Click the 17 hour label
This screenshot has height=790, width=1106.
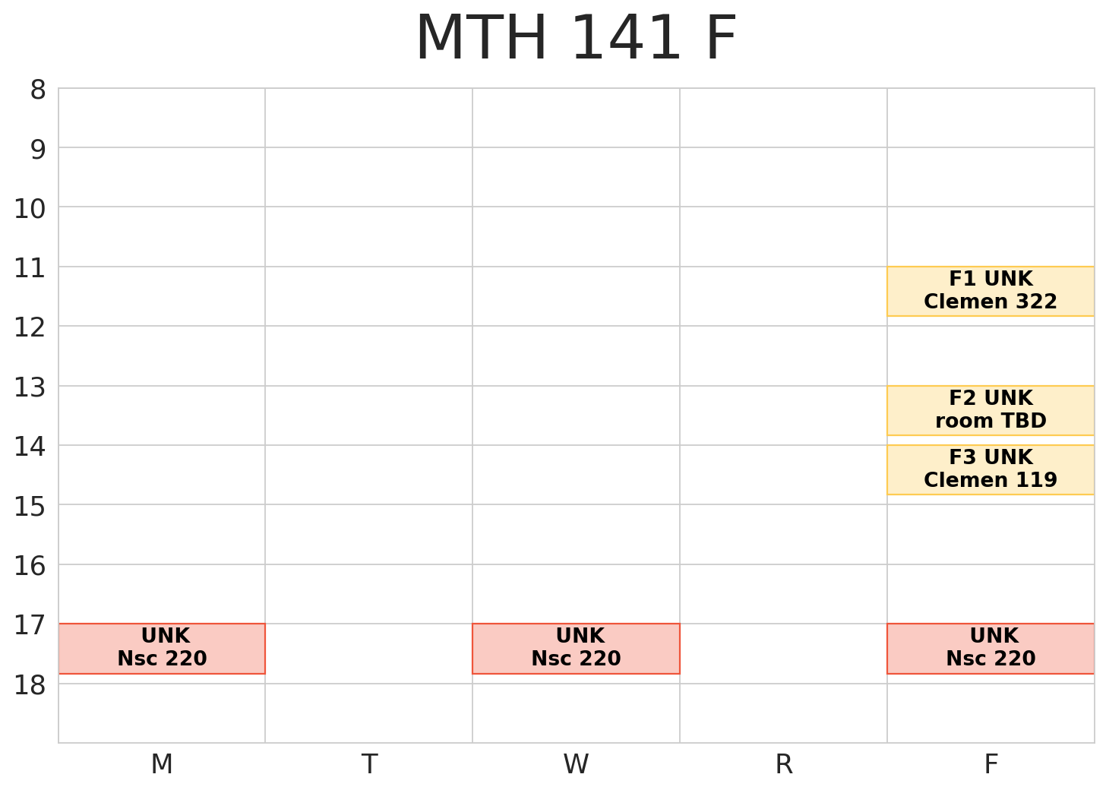coord(30,625)
